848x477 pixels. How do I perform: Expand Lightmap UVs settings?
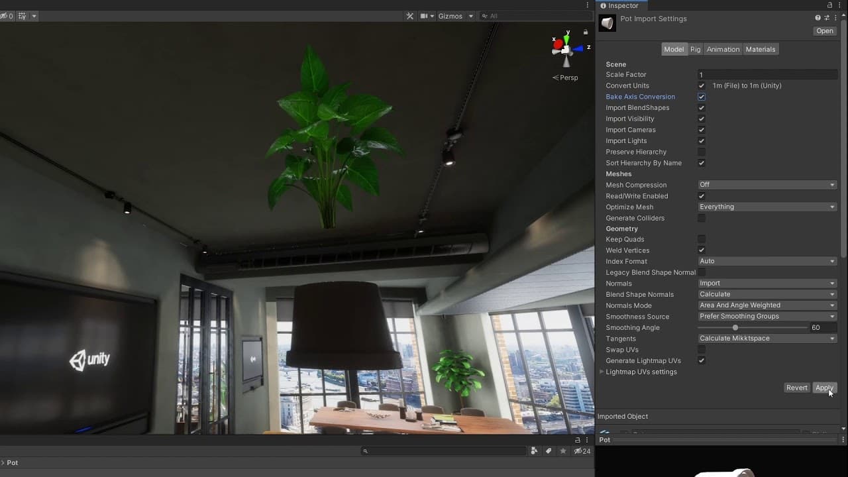[x=602, y=372]
